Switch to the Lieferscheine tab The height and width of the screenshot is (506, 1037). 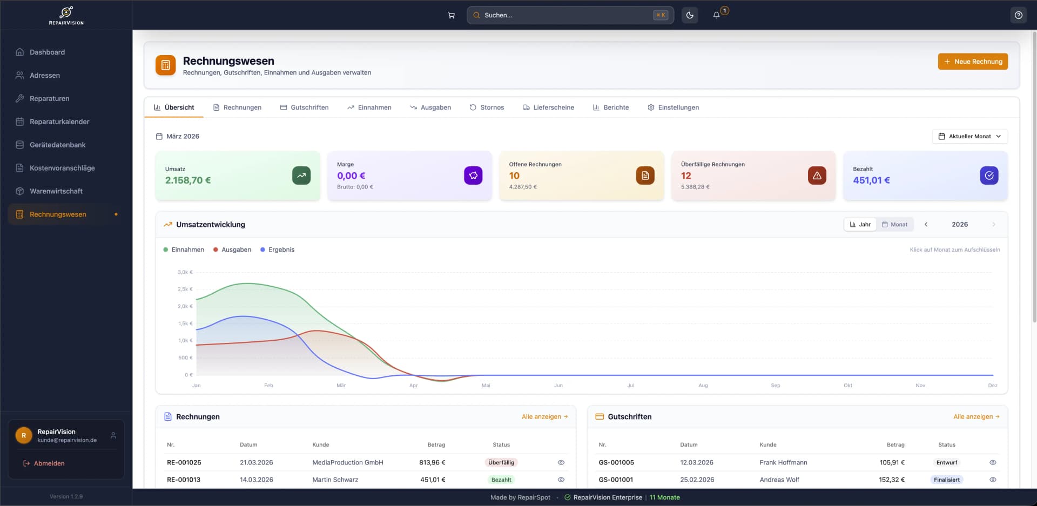(x=548, y=107)
